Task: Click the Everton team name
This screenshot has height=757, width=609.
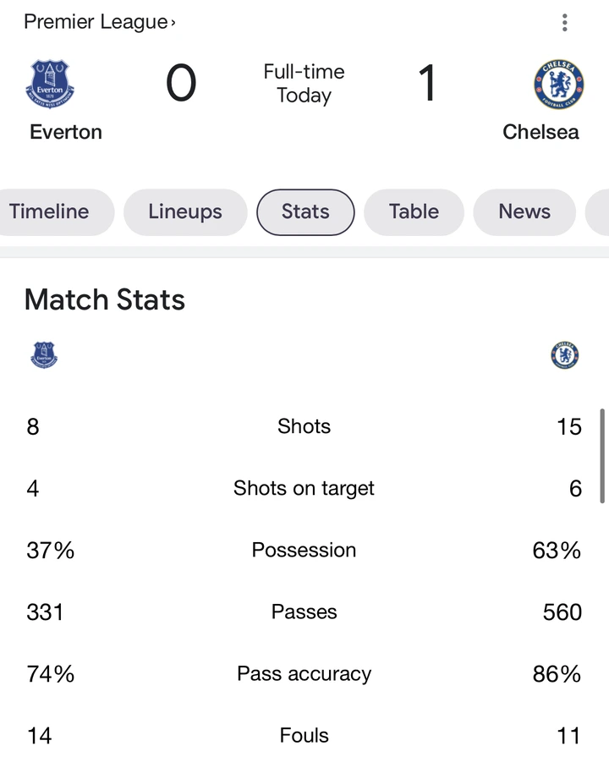Action: coord(66,132)
